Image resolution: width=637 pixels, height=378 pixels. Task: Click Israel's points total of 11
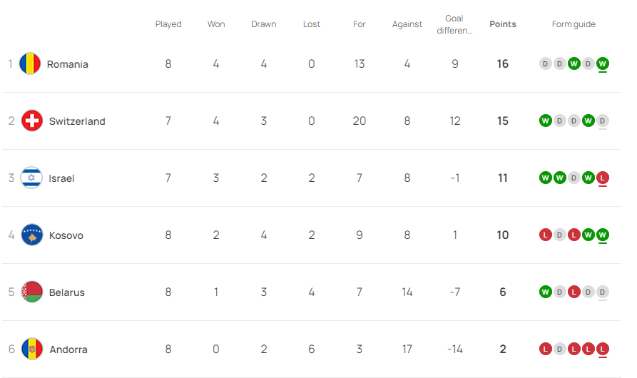coord(502,178)
